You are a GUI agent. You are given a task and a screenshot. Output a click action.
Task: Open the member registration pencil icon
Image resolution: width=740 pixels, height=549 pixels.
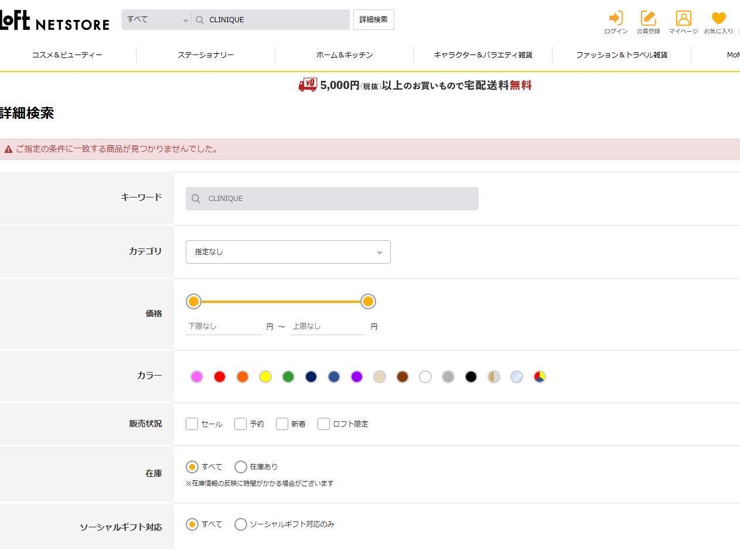point(648,18)
